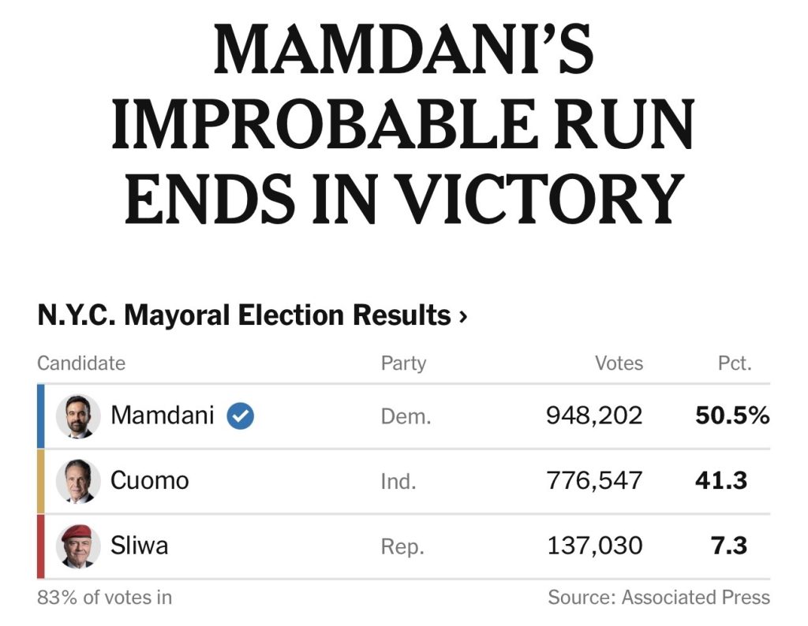
Task: Click Sliwa's candidate photo with red beret
Action: pos(78,546)
